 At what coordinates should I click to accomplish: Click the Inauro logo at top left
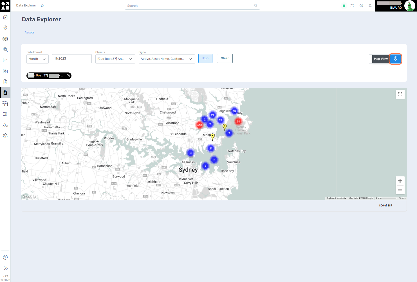(5, 6)
